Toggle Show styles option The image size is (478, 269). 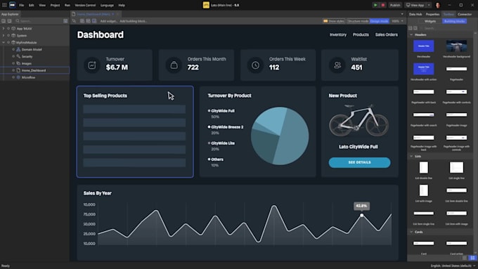334,21
